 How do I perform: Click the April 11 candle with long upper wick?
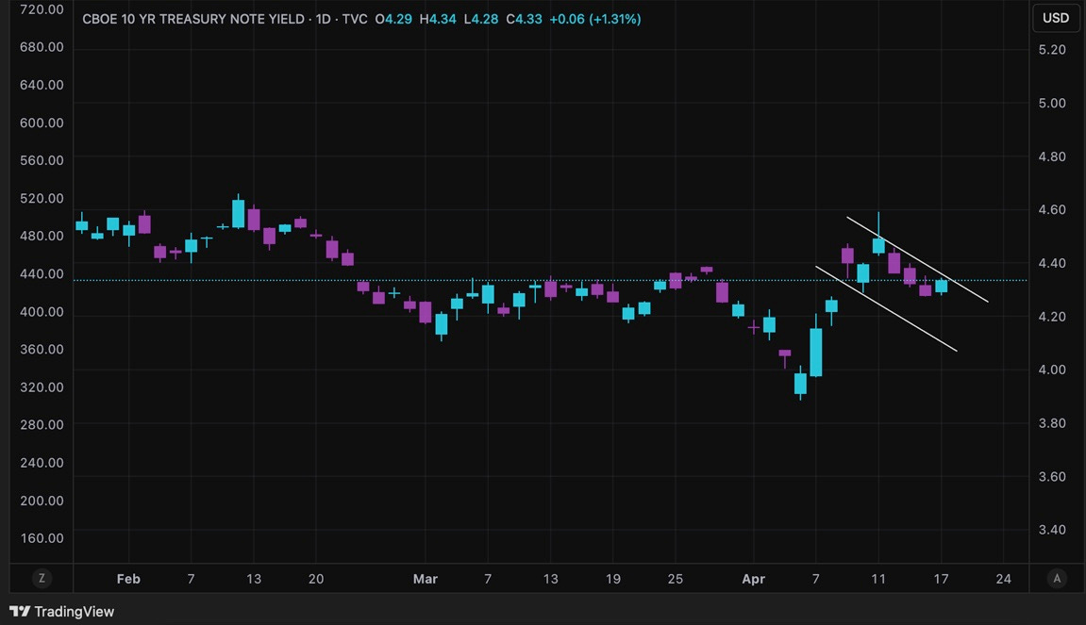point(878,245)
